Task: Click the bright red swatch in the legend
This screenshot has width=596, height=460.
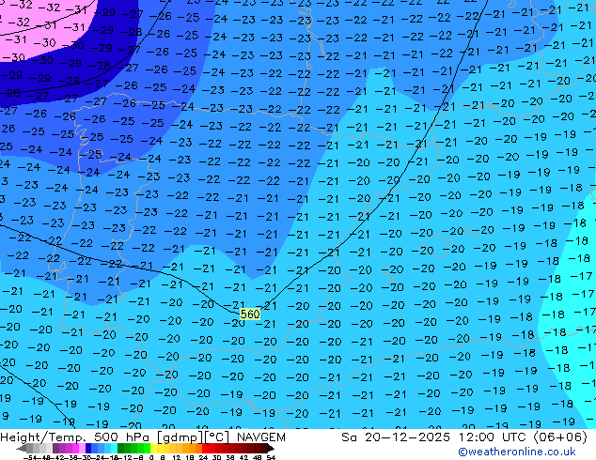Action: point(205,448)
